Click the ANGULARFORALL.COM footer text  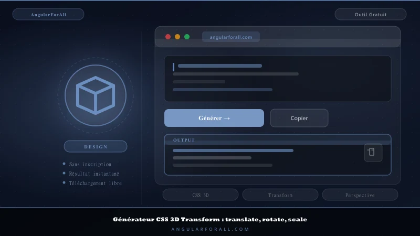(x=211, y=229)
